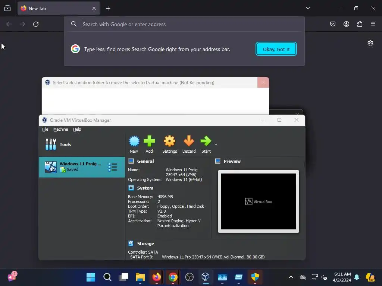
Task: Open taskbar Search magnifier
Action: (107, 277)
